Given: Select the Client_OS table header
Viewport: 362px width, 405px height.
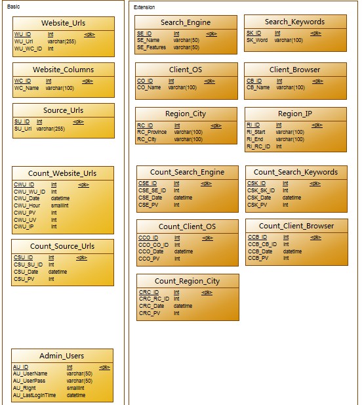Looking at the screenshot, I should point(186,70).
